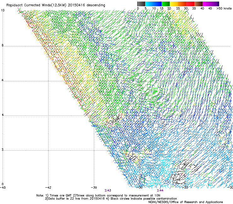Click the longitude label '-39'
Viewport: 233px width, 204px height.
tap(94, 188)
